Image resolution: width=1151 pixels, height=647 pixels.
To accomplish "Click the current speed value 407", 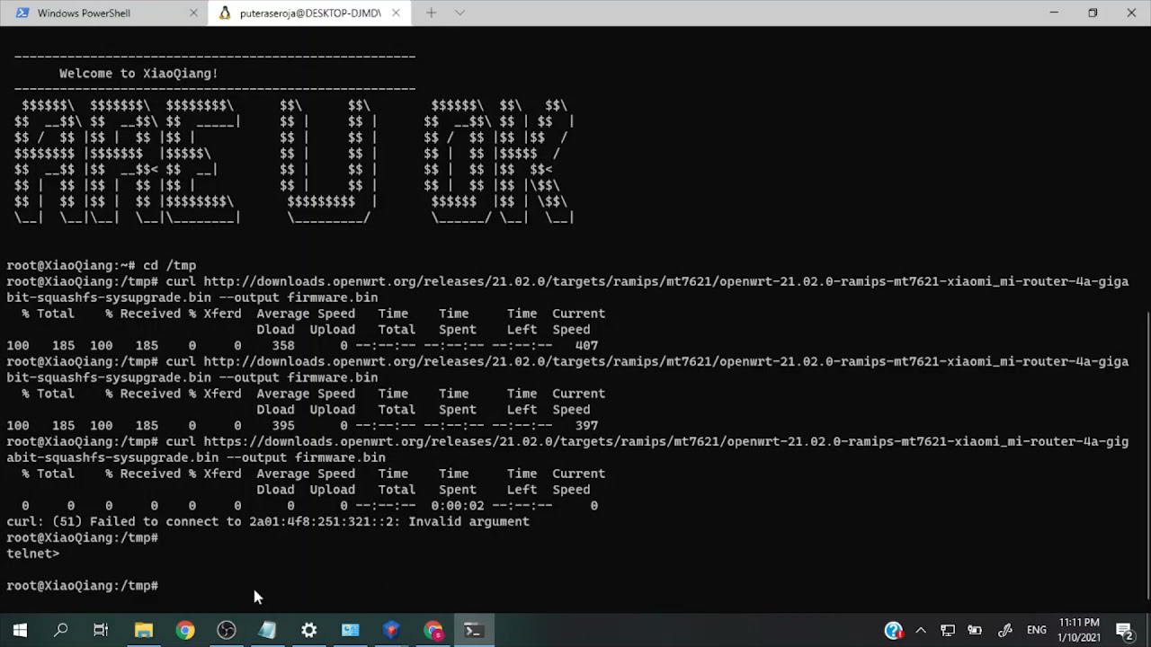I will point(586,346).
